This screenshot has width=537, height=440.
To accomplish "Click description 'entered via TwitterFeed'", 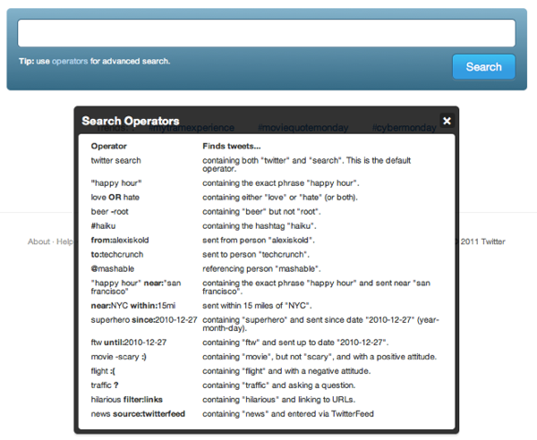I will click(x=288, y=414).
